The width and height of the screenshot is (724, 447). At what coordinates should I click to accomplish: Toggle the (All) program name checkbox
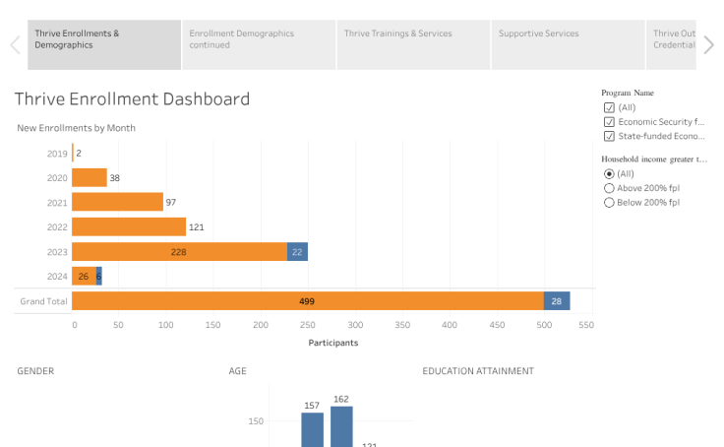[x=609, y=107]
